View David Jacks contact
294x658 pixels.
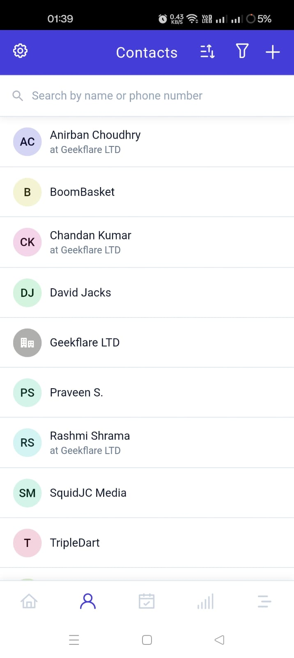[x=147, y=292]
